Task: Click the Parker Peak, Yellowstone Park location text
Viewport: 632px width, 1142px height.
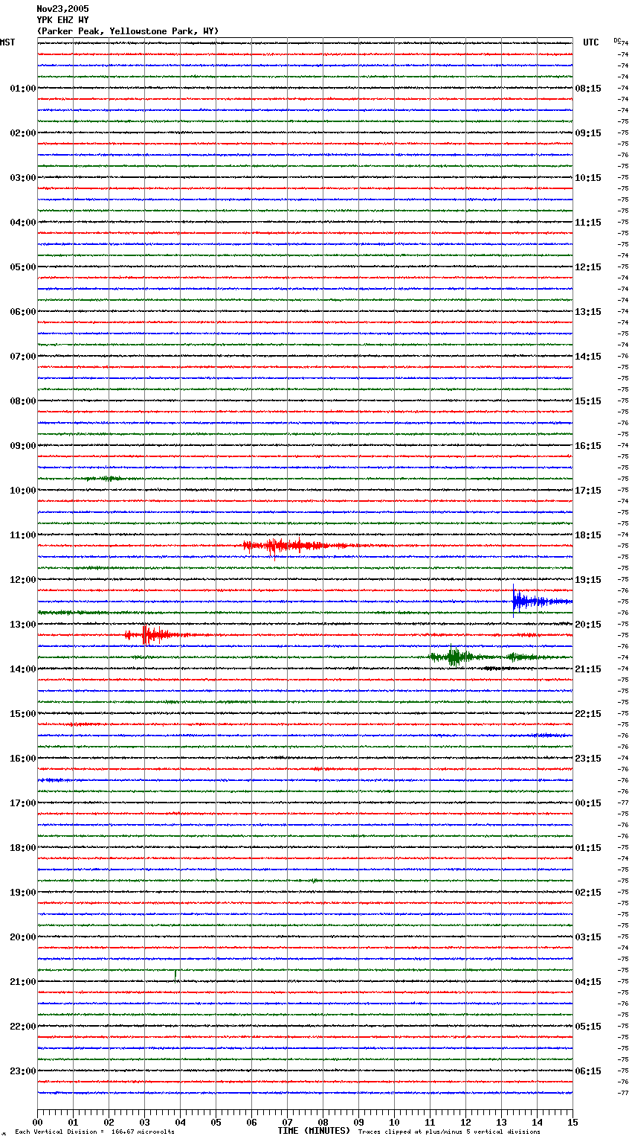Action: click(128, 31)
